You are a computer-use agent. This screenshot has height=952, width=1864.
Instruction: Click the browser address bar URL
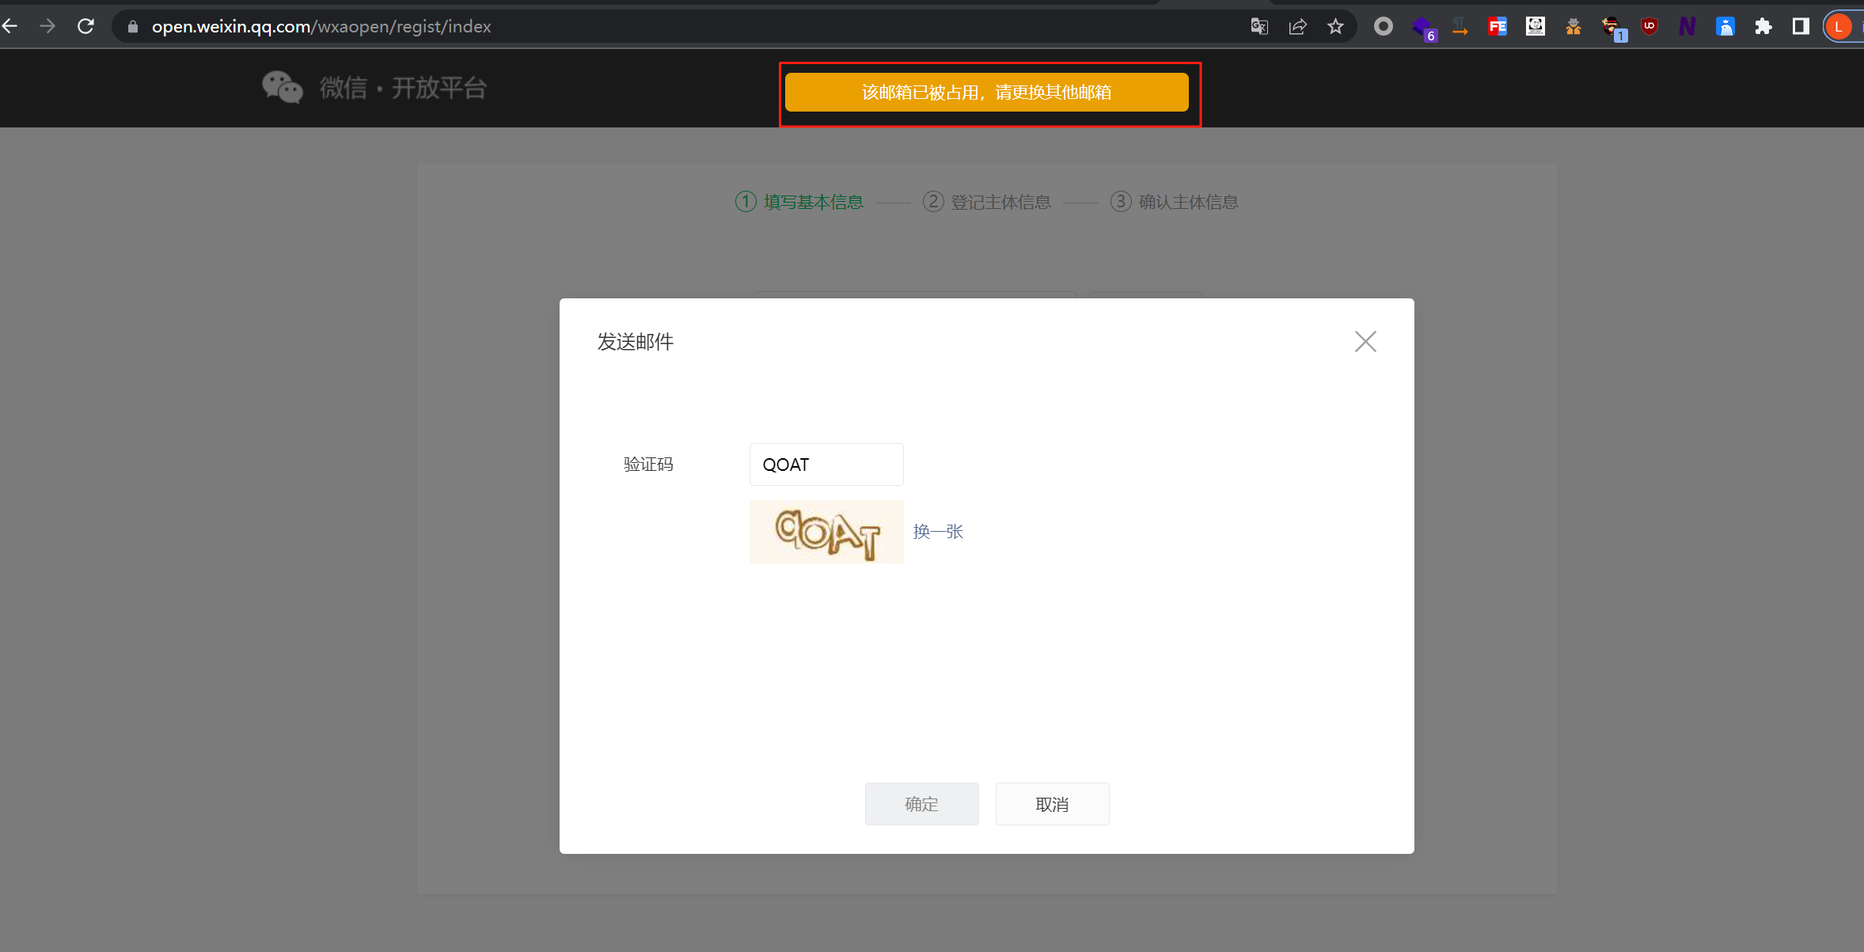click(x=321, y=27)
